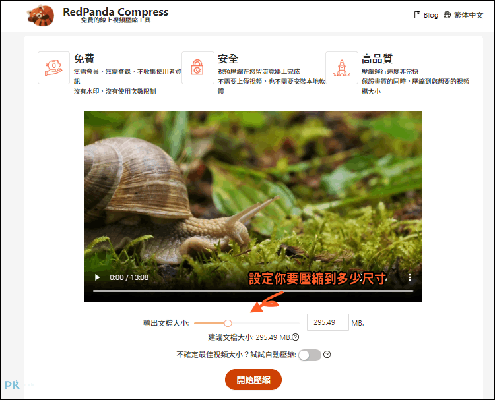
Task: Open the video three-dot options menu
Action: 409,277
